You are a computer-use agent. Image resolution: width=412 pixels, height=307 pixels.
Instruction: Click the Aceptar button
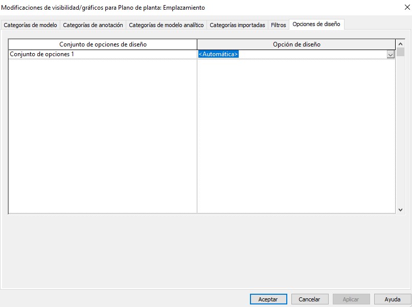point(268,299)
